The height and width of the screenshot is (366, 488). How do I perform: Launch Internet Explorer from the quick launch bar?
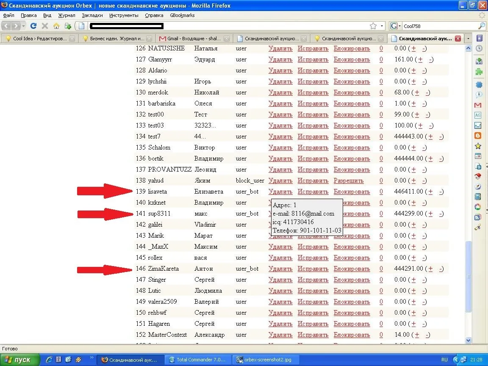[49, 360]
